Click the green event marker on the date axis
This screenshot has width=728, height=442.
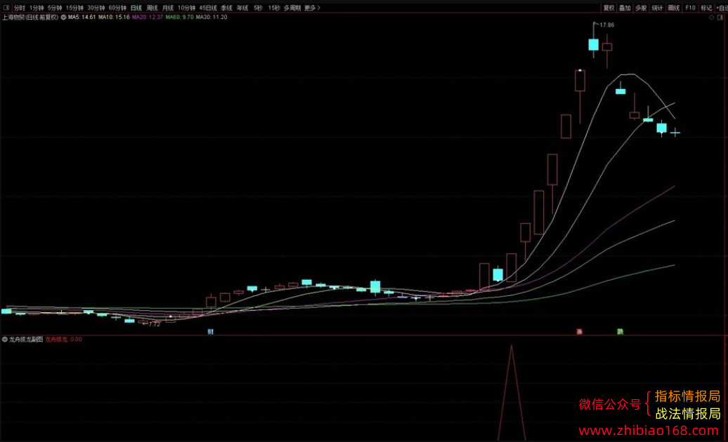[x=620, y=332]
